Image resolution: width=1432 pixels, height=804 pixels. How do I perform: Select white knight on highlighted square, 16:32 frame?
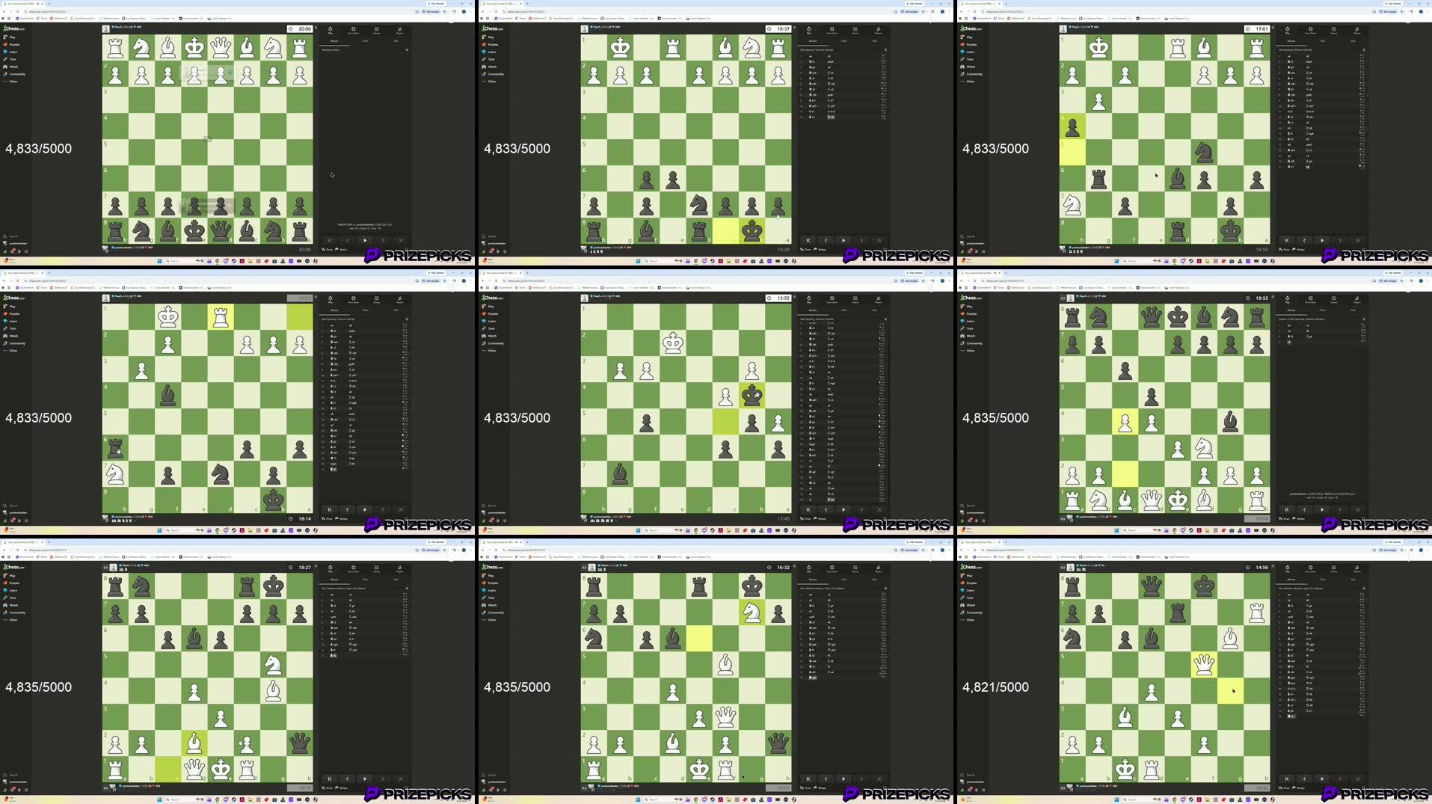752,613
